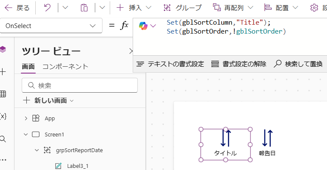This screenshot has height=170, width=327.
Task: Click the sort arrows icon above タイトル
Action: [226, 138]
